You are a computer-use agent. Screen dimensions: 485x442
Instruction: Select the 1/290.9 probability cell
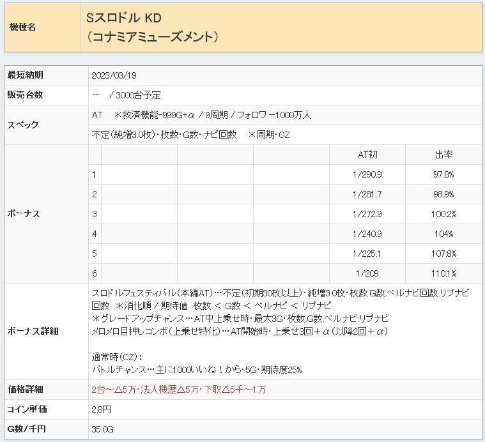coord(367,174)
